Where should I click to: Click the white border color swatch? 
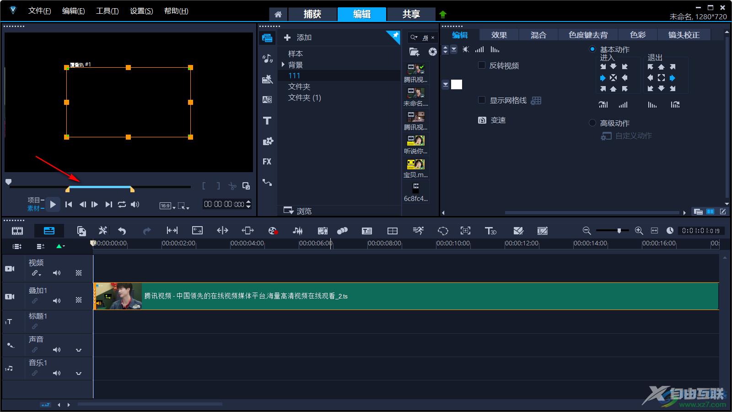point(457,84)
